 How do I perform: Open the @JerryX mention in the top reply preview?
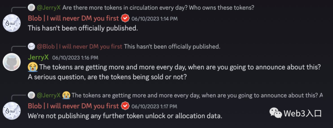point(49,8)
